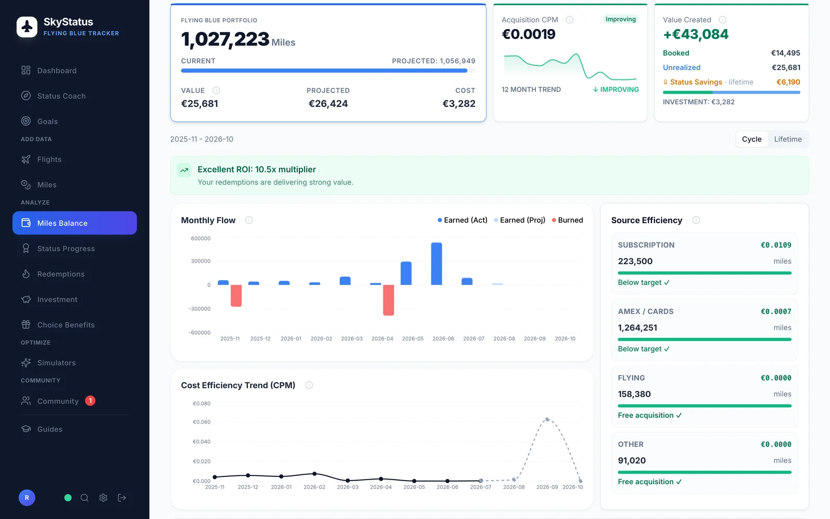
Task: Open the Miles data page
Action: pos(75,185)
